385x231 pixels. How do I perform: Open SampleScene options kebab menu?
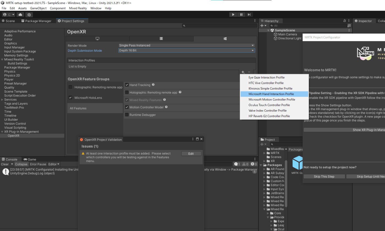coord(349,30)
